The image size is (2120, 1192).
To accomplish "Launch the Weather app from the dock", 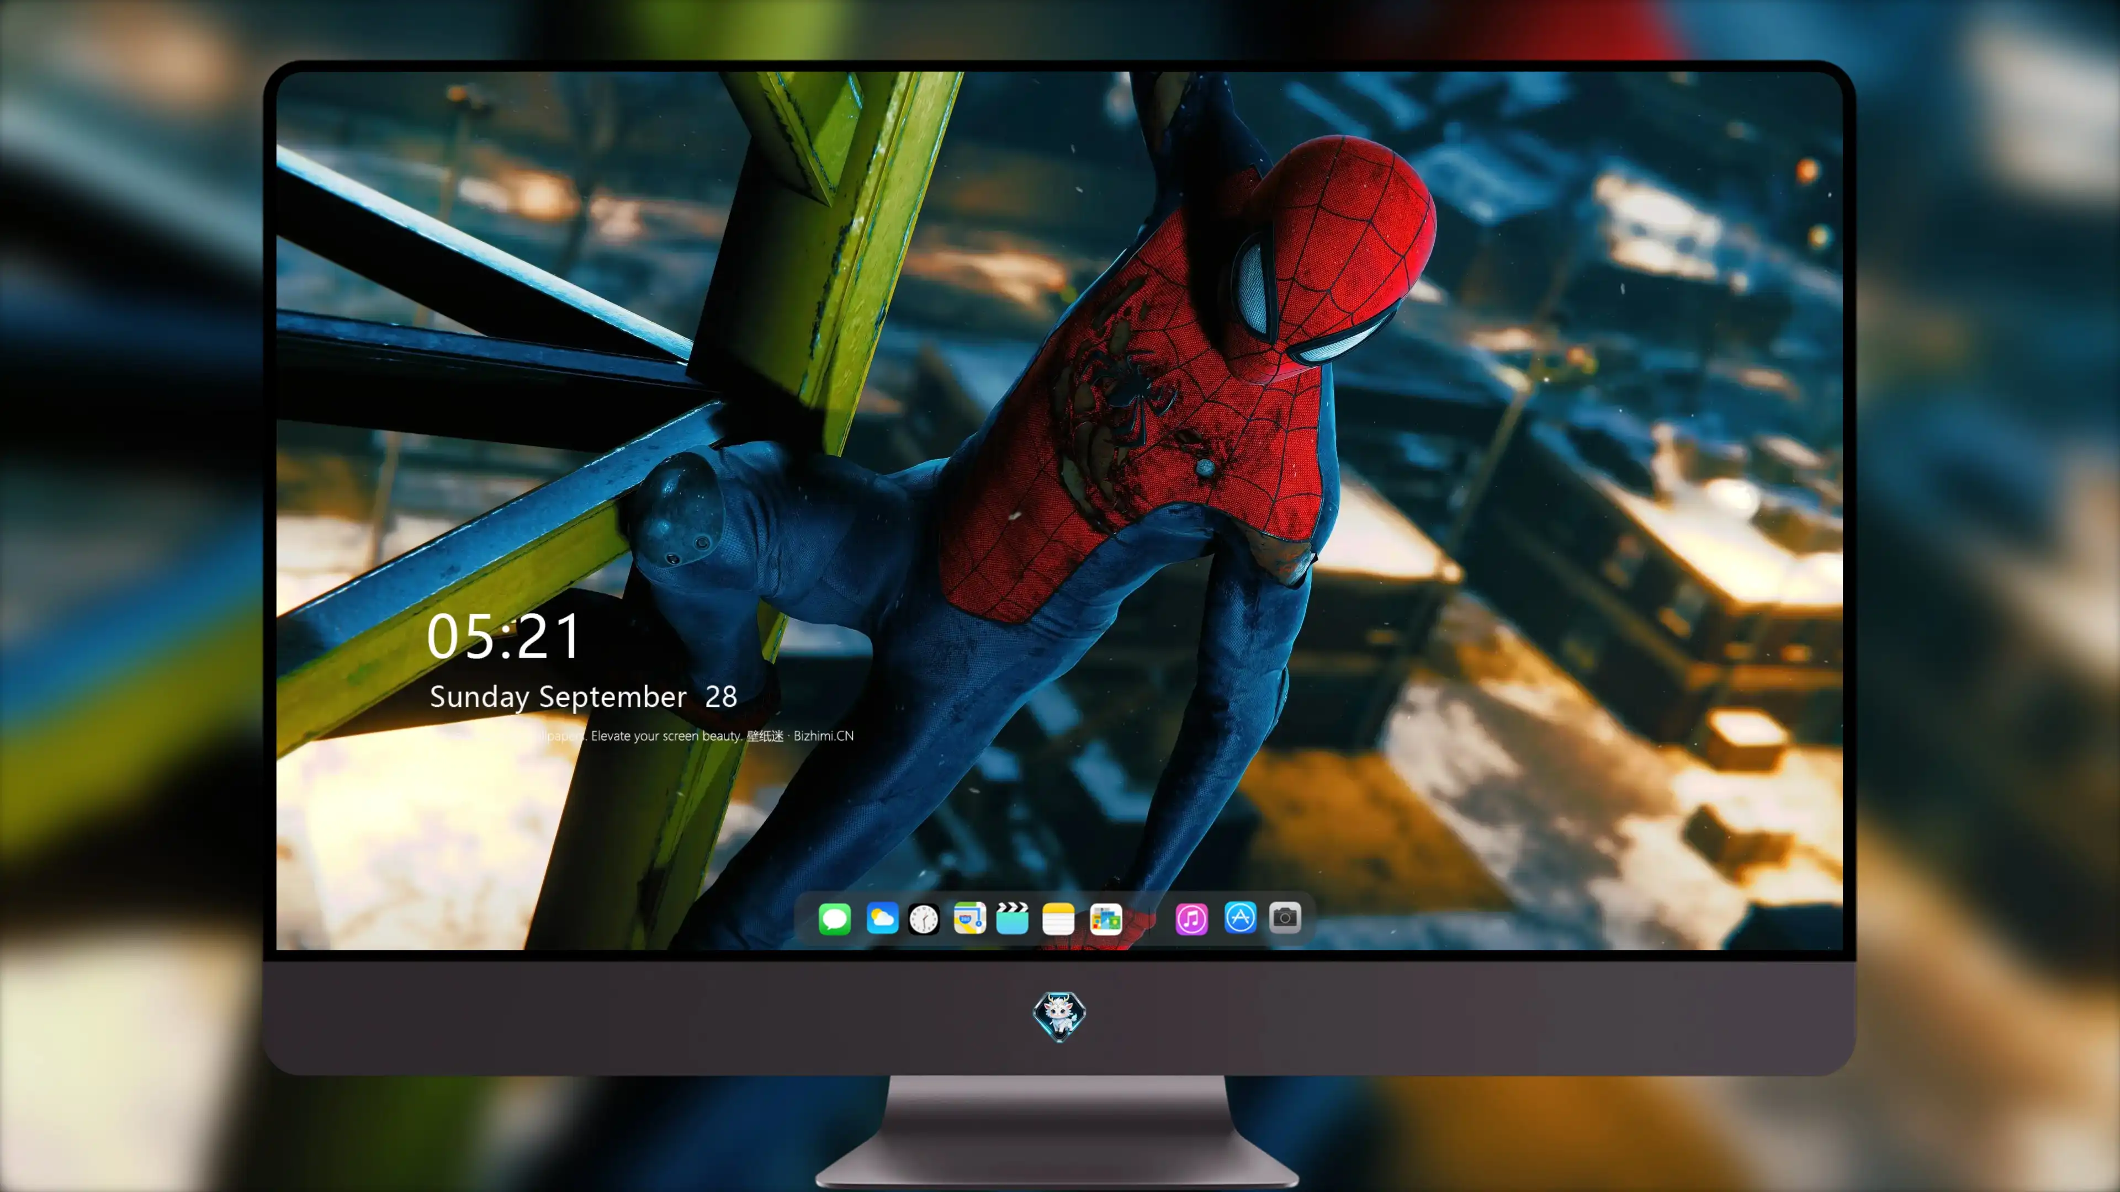I will click(882, 918).
